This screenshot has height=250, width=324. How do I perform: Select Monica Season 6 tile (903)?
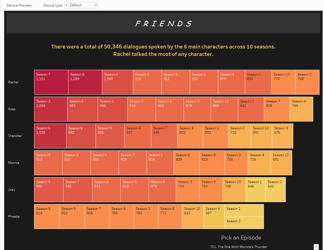(105, 163)
